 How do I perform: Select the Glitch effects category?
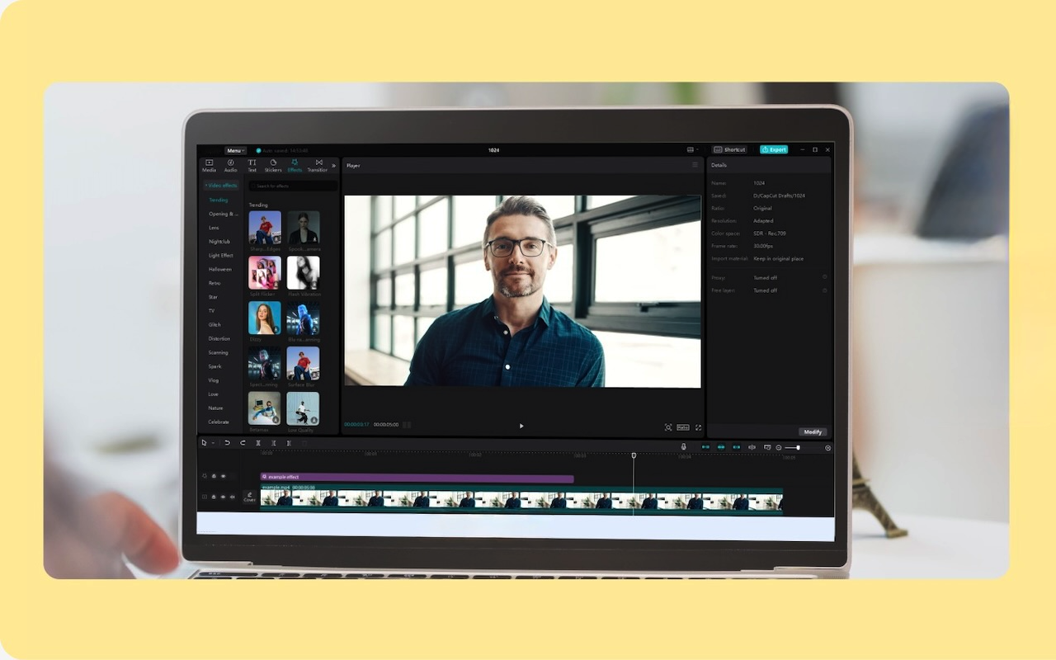[x=214, y=324]
